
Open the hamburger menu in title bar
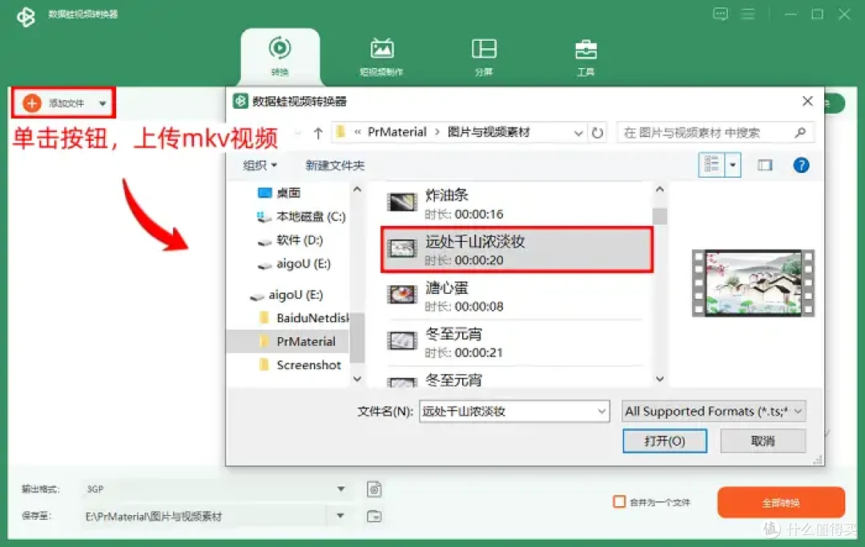point(748,14)
